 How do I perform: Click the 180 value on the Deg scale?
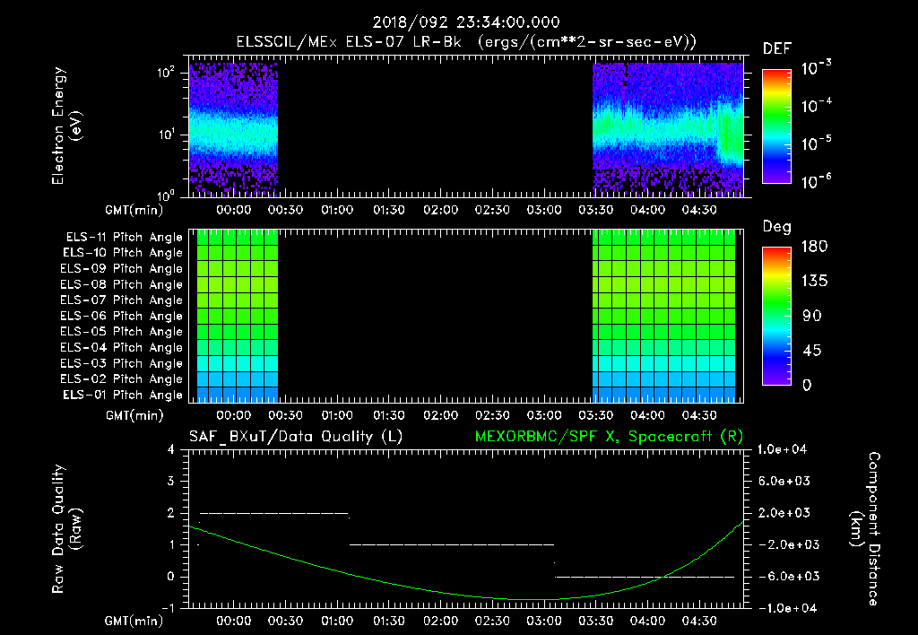click(814, 247)
